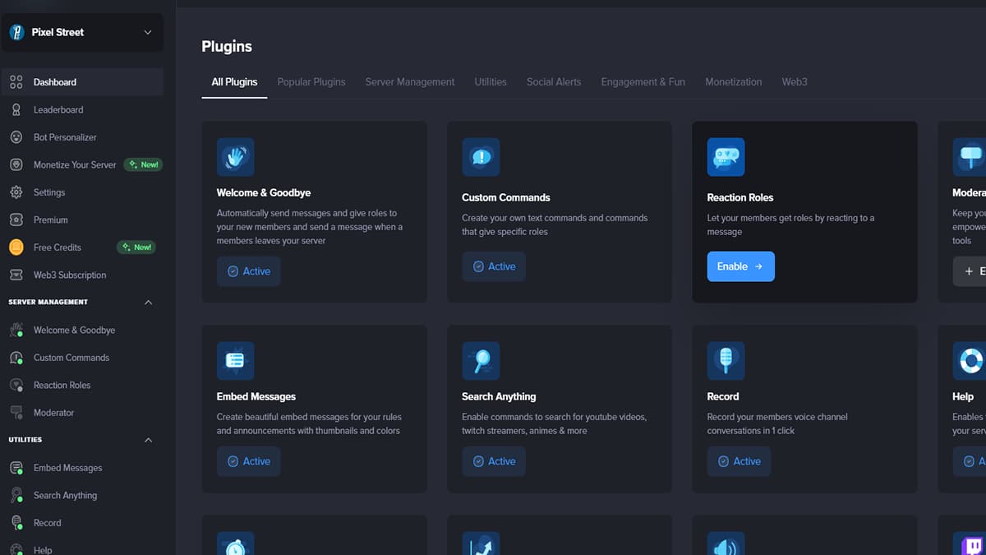Switch to the Popular Plugins tab
The width and height of the screenshot is (986, 555).
(311, 81)
